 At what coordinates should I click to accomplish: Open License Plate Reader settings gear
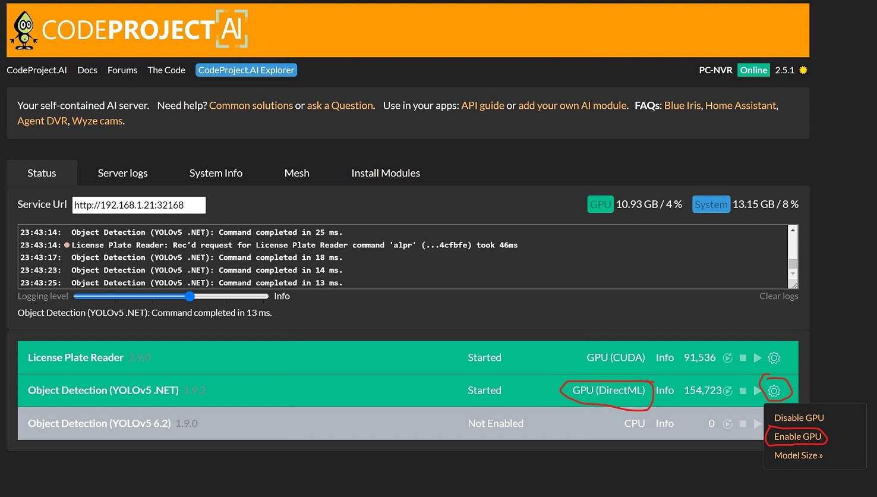tap(774, 358)
